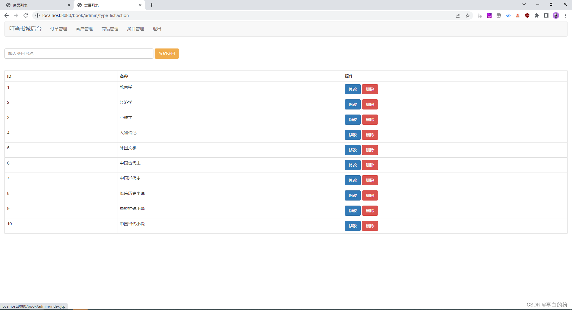
Task: Click 删除 for 外国文学
Action: 370,150
